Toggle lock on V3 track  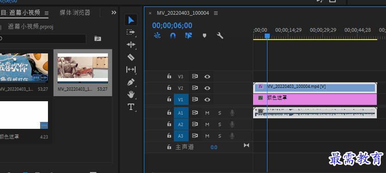pos(169,76)
